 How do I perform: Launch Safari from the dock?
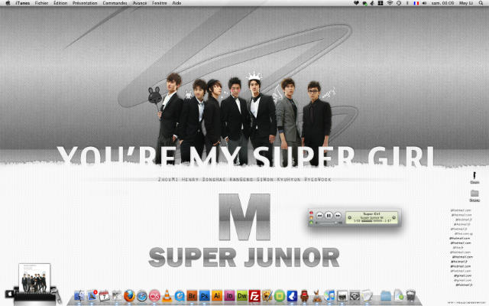(x=142, y=296)
